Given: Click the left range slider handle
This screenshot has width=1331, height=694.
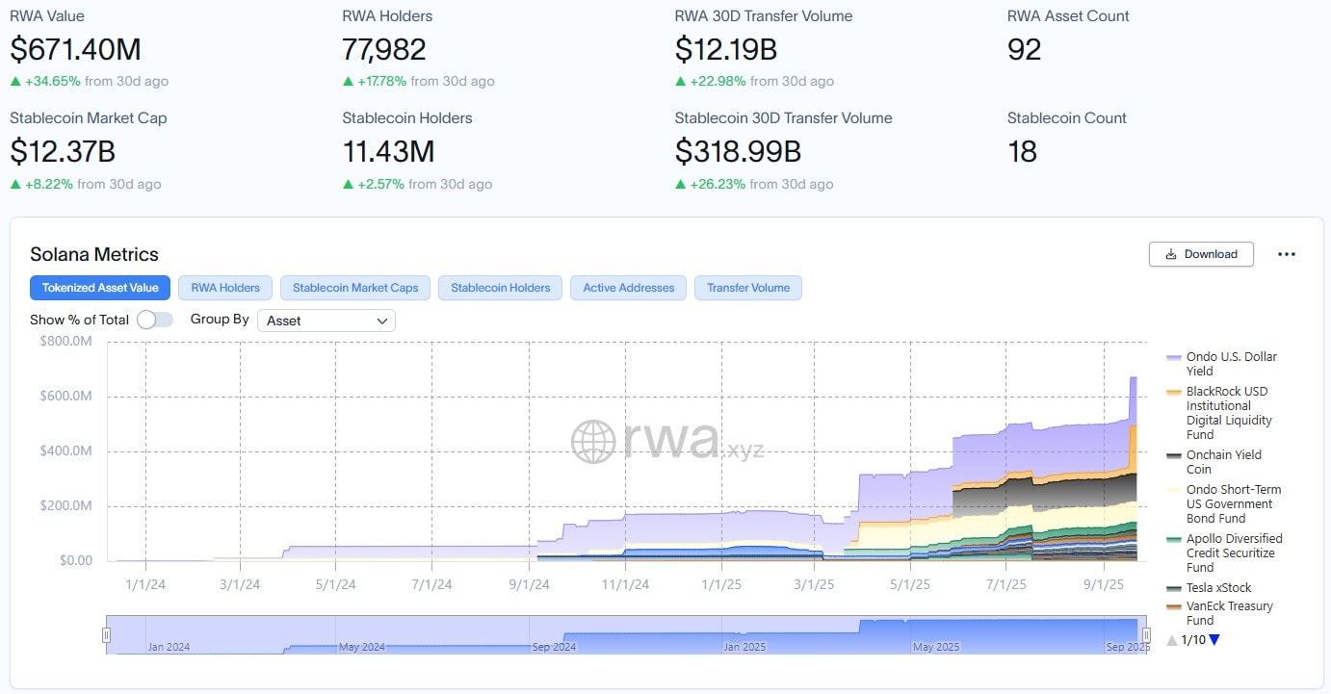Looking at the screenshot, I should [106, 635].
